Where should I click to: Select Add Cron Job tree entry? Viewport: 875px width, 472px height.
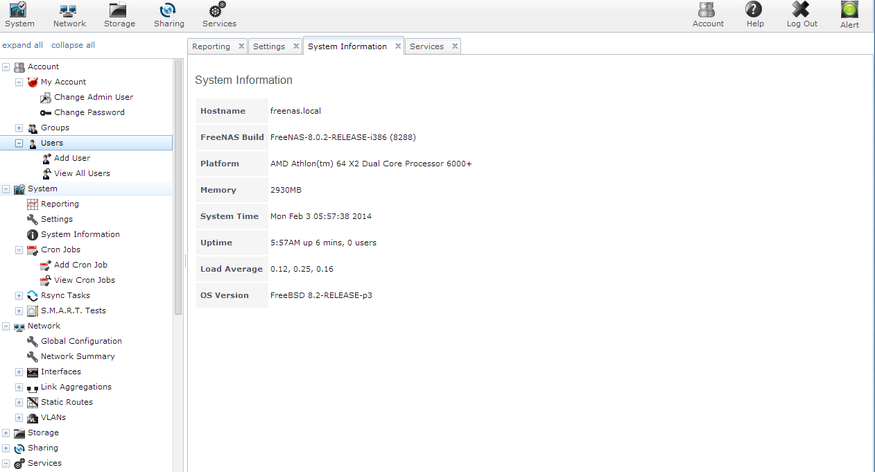[x=80, y=265]
